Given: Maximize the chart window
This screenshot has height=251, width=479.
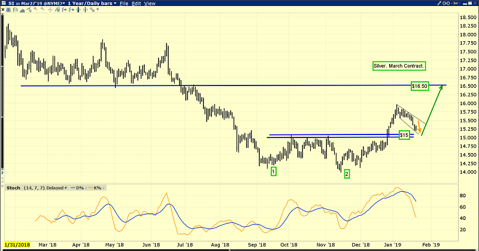Looking at the screenshot, I should (x=470, y=3).
